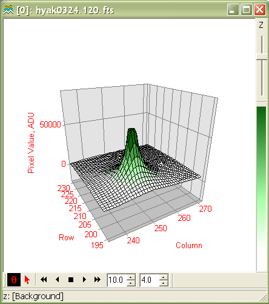Click the Z axis slider handle
The image size is (269, 304).
point(262,56)
